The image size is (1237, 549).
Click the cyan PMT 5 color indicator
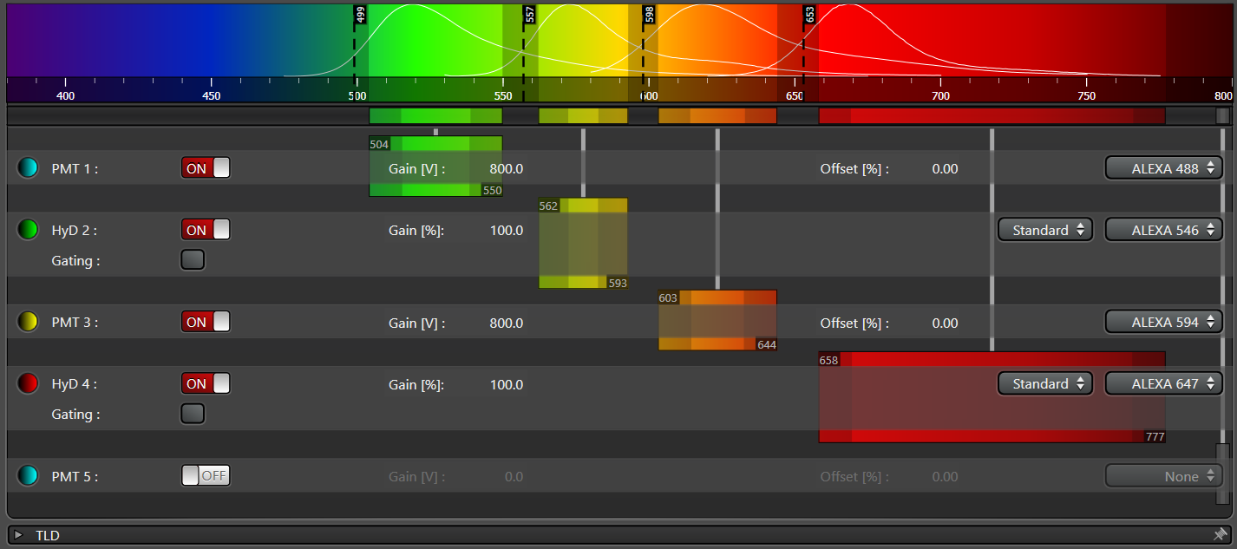pos(29,476)
